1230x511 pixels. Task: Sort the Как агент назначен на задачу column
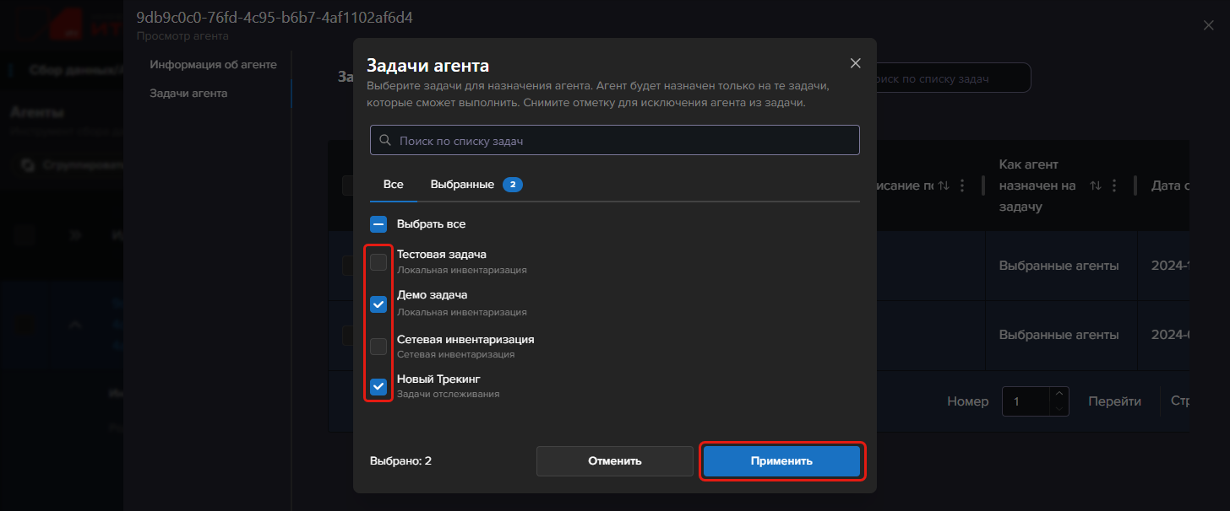(1096, 186)
